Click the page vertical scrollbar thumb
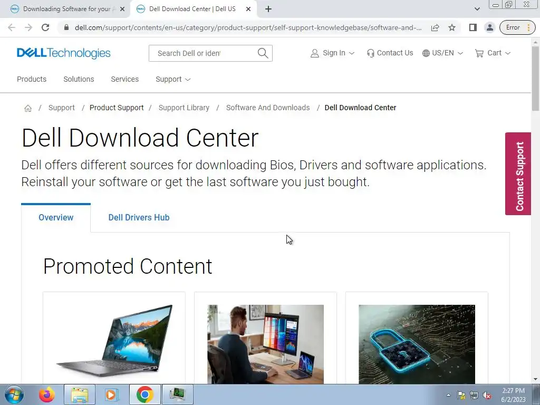The height and width of the screenshot is (405, 540). tap(535, 79)
